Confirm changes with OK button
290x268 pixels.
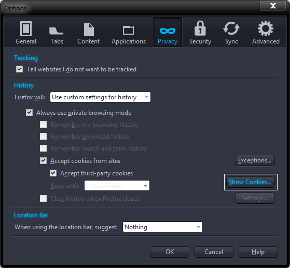pyautogui.click(x=170, y=252)
